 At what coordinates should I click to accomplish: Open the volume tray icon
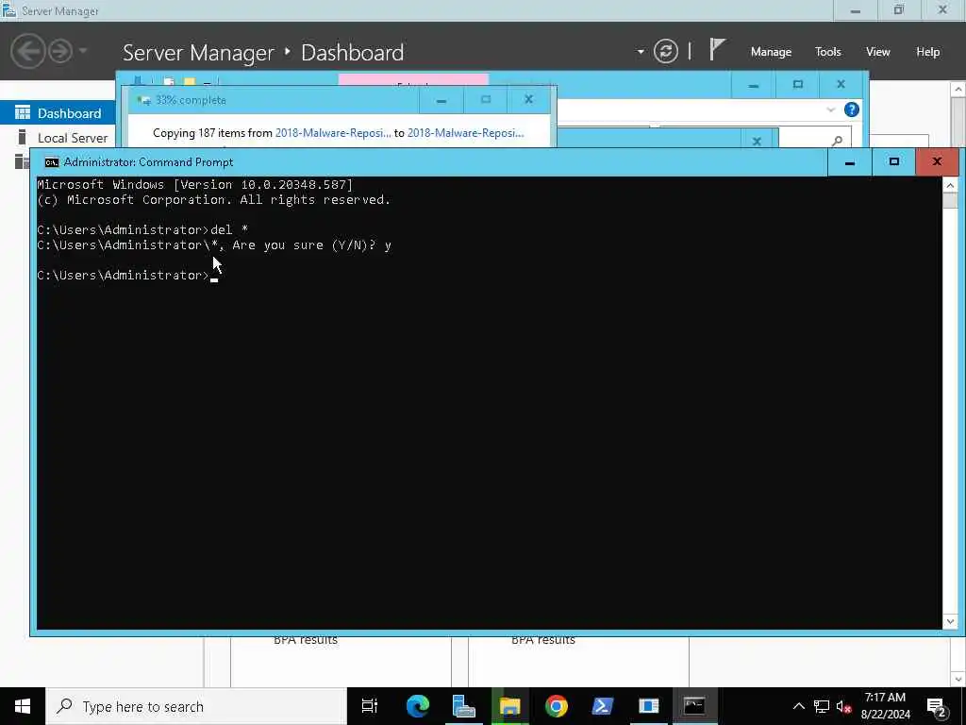843,706
